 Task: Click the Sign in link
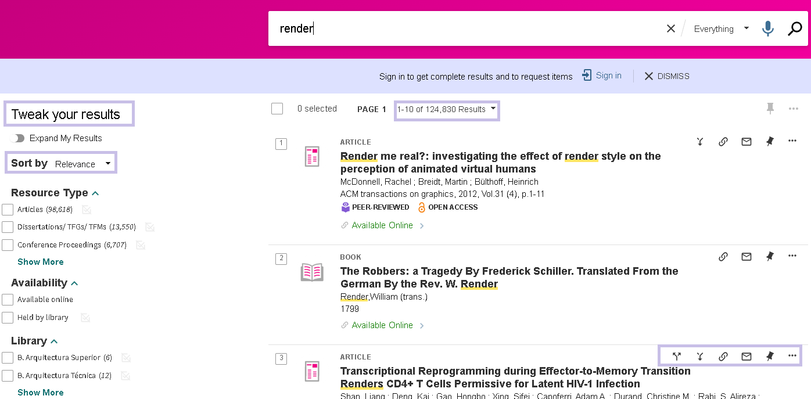click(x=608, y=76)
